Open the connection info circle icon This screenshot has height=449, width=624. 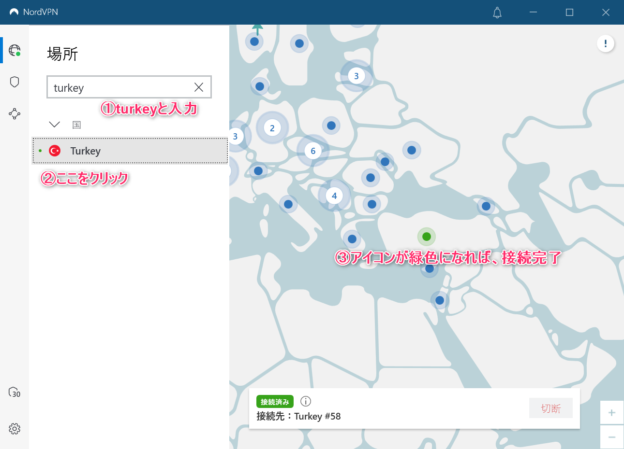pos(306,401)
